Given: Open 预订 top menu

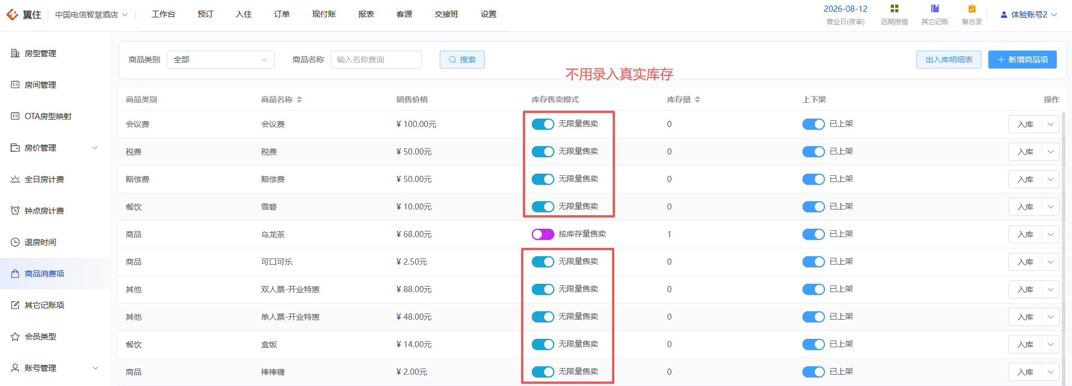Looking at the screenshot, I should (206, 14).
